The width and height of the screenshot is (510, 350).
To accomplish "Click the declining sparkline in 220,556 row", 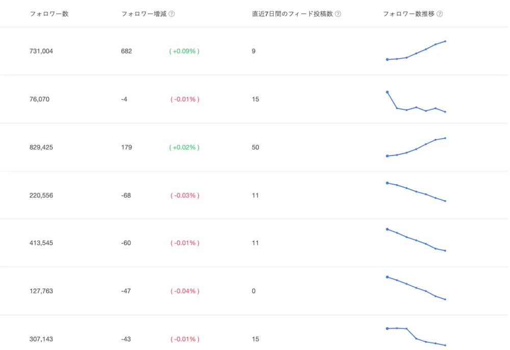I will 416,192.
